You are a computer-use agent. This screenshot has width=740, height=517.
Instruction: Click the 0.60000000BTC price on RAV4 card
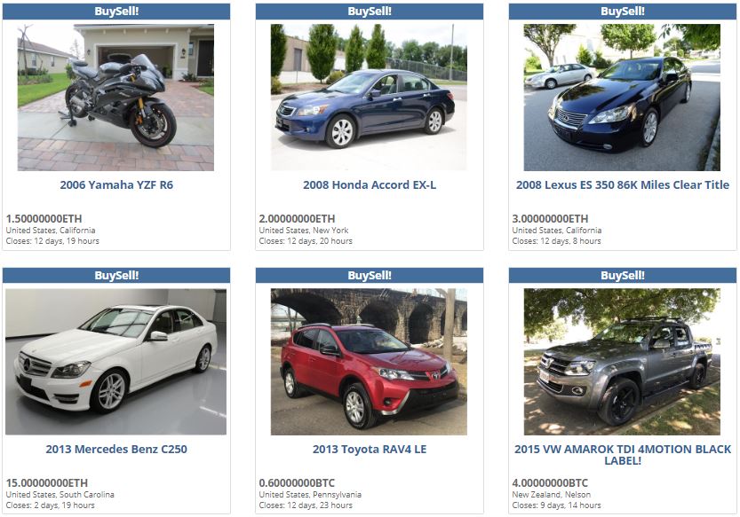[297, 483]
